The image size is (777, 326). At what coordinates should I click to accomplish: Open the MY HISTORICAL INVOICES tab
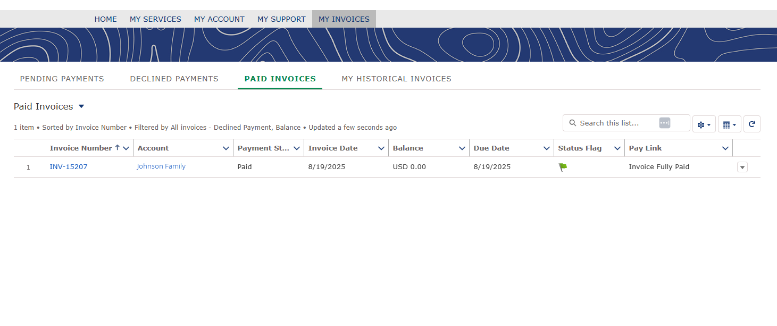[396, 78]
